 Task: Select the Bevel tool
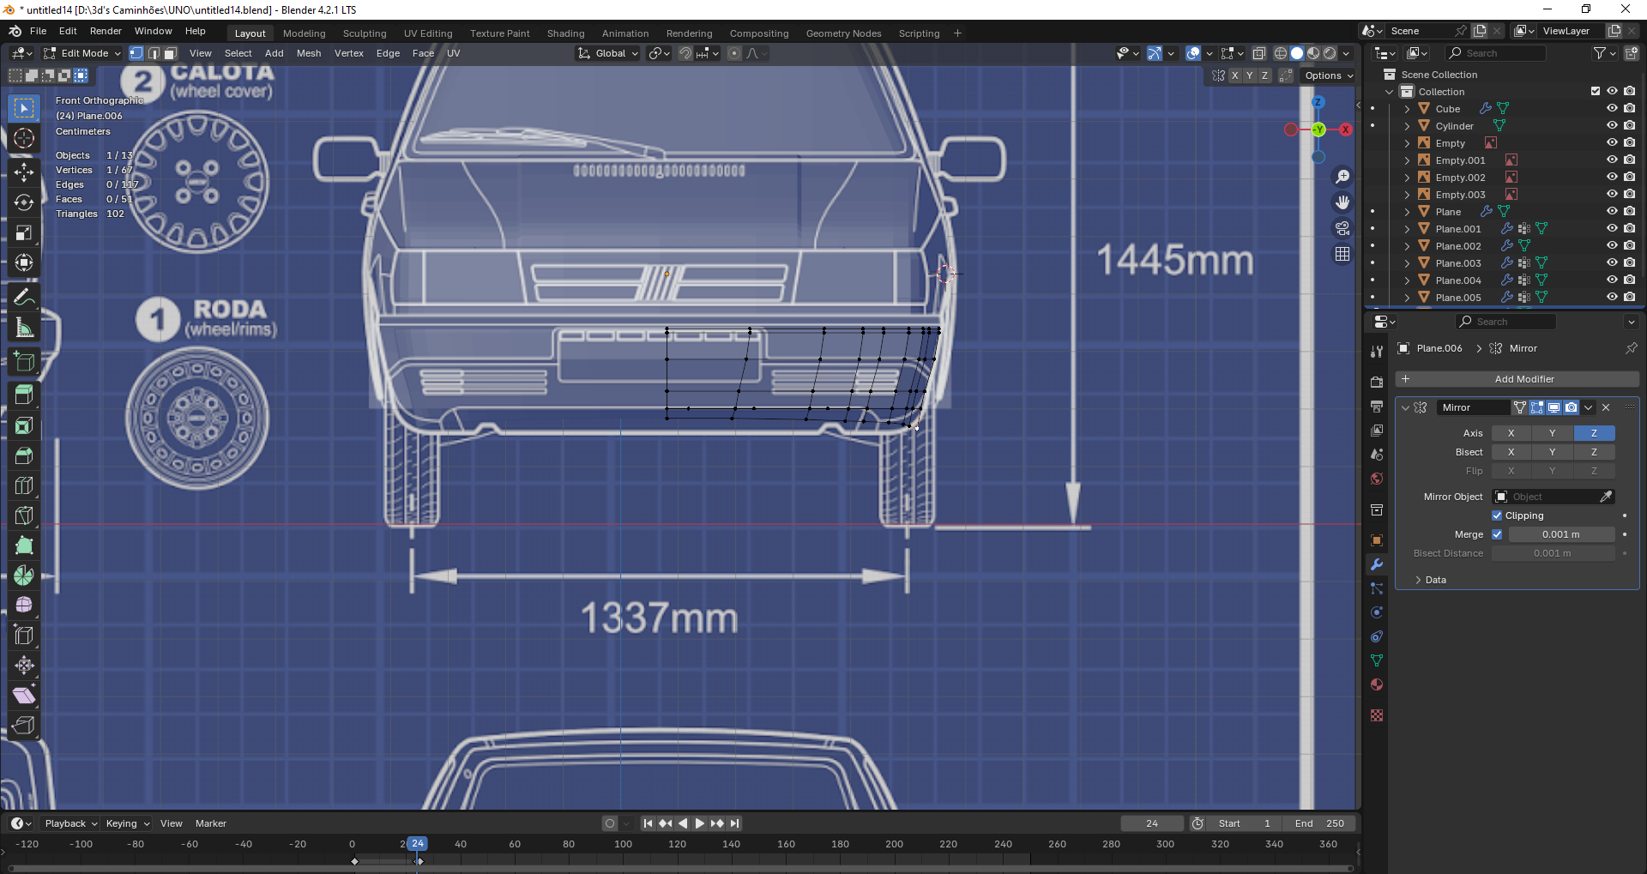pyautogui.click(x=24, y=455)
